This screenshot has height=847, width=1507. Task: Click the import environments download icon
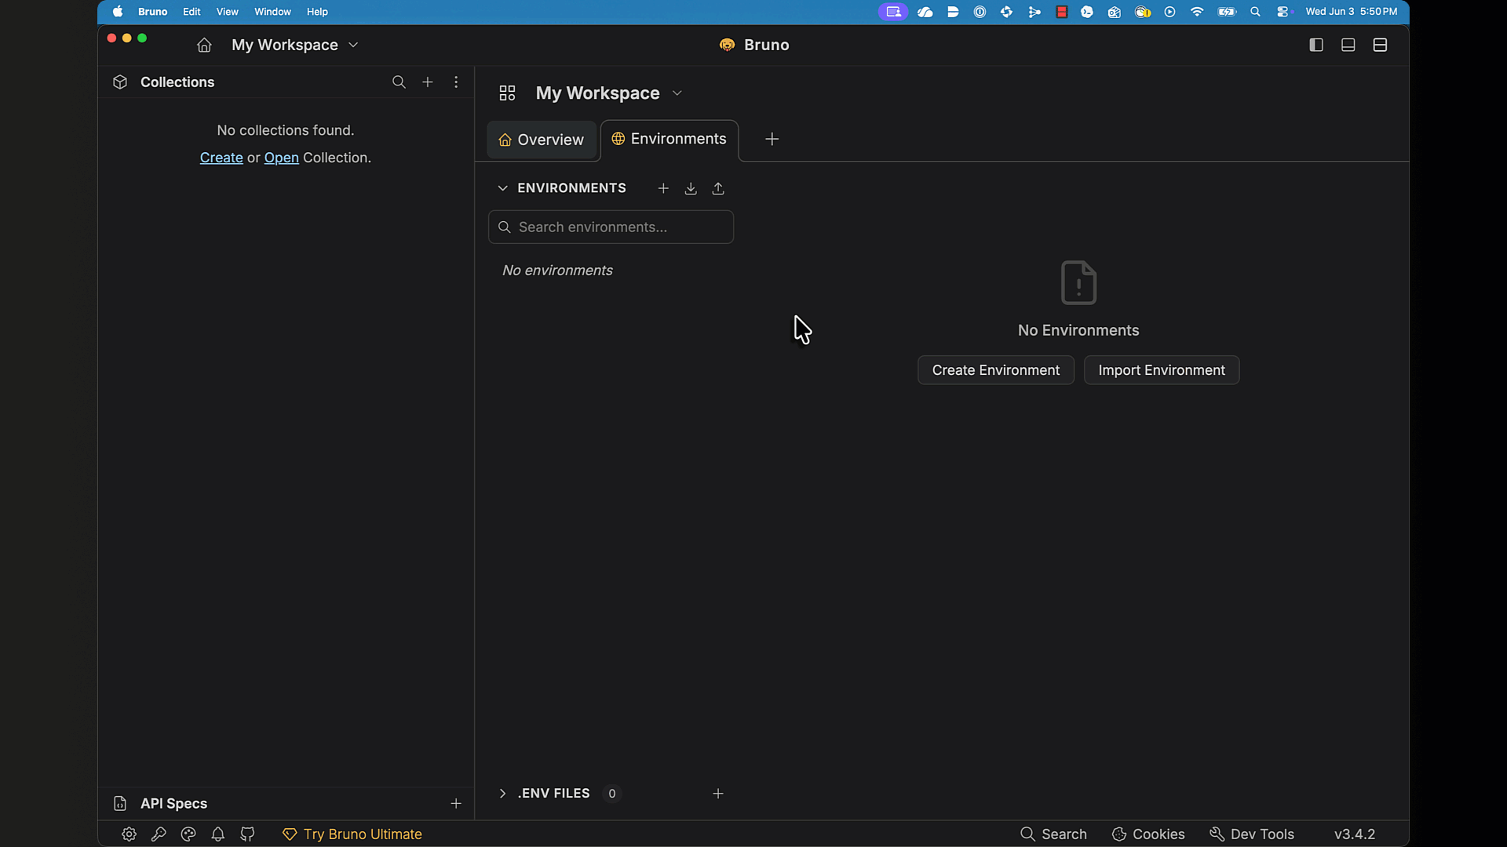[691, 188]
